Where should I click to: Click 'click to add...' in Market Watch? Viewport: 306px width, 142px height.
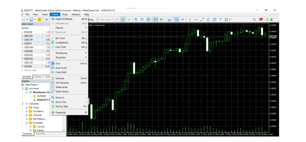pyautogui.click(x=31, y=70)
